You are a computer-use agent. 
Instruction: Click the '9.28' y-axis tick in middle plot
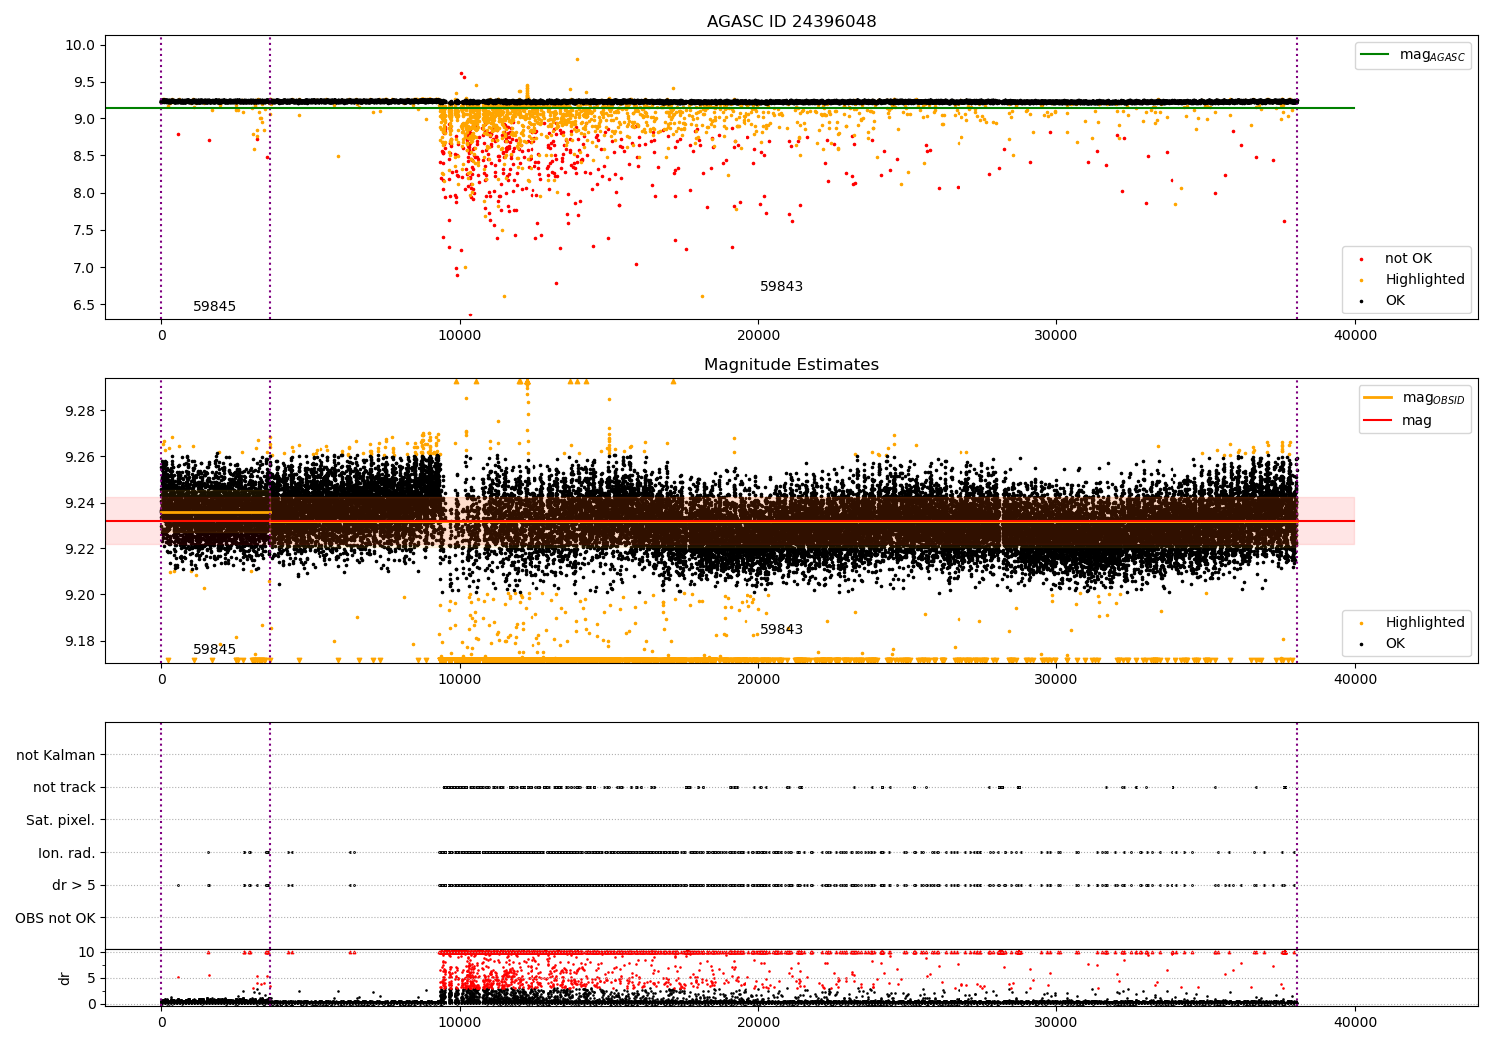(x=80, y=412)
